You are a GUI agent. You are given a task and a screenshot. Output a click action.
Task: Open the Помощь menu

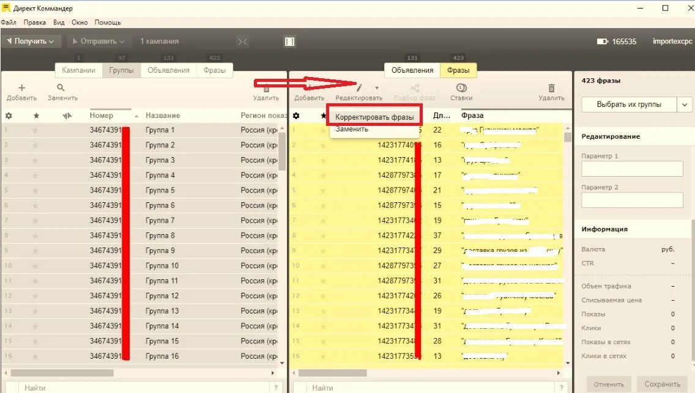108,22
